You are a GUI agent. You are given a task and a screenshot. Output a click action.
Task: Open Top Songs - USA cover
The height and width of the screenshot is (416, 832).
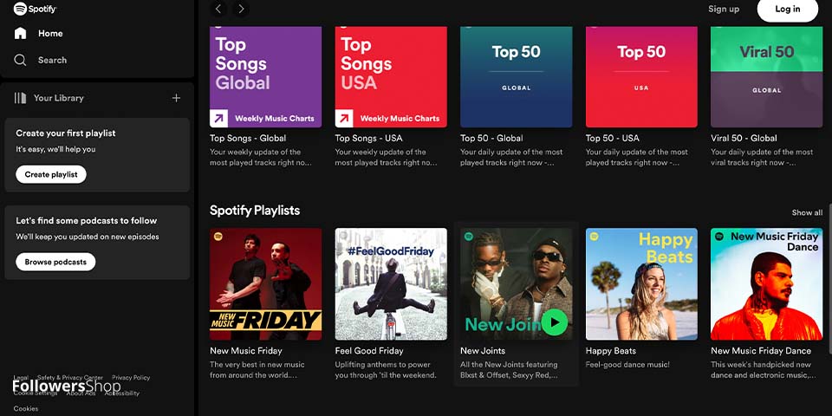391,77
